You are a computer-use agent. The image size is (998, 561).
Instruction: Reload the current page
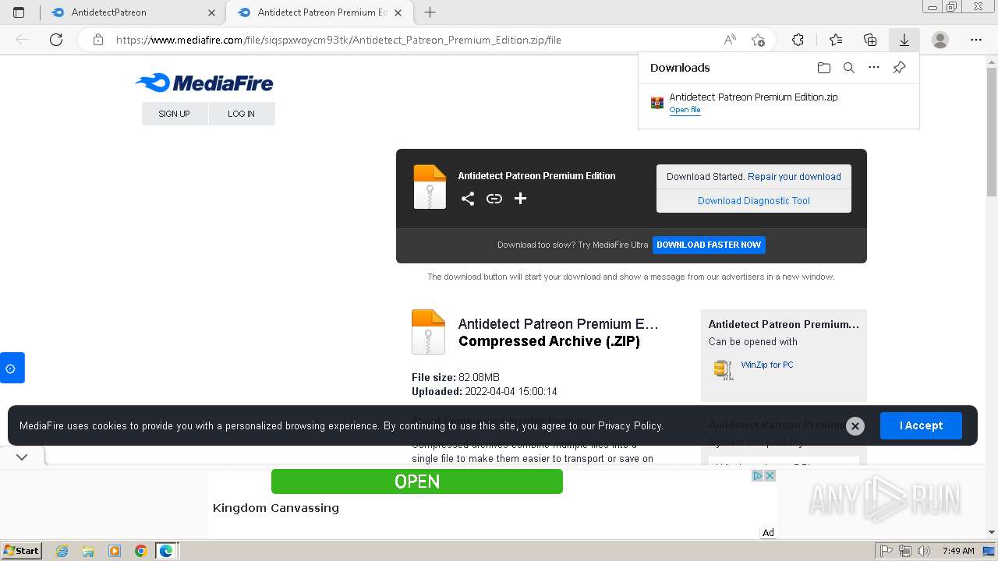click(56, 40)
